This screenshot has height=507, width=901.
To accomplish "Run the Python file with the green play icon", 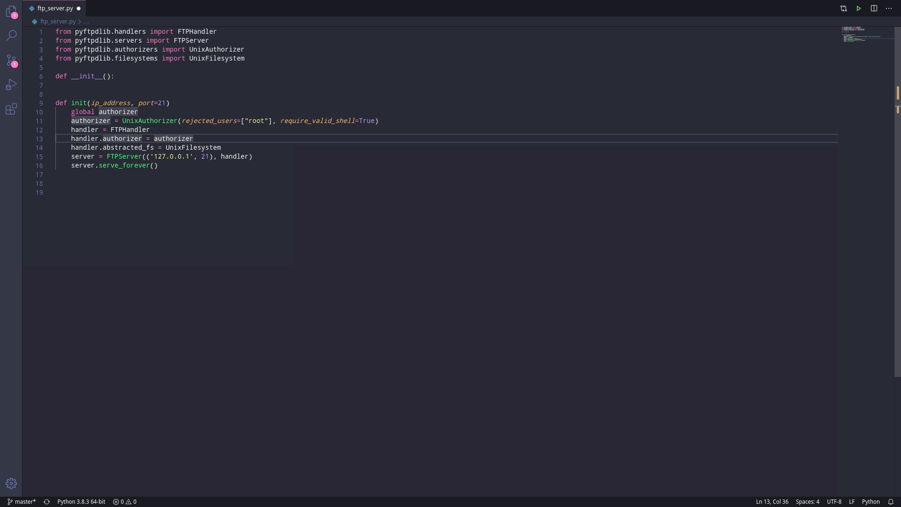I will [x=858, y=8].
